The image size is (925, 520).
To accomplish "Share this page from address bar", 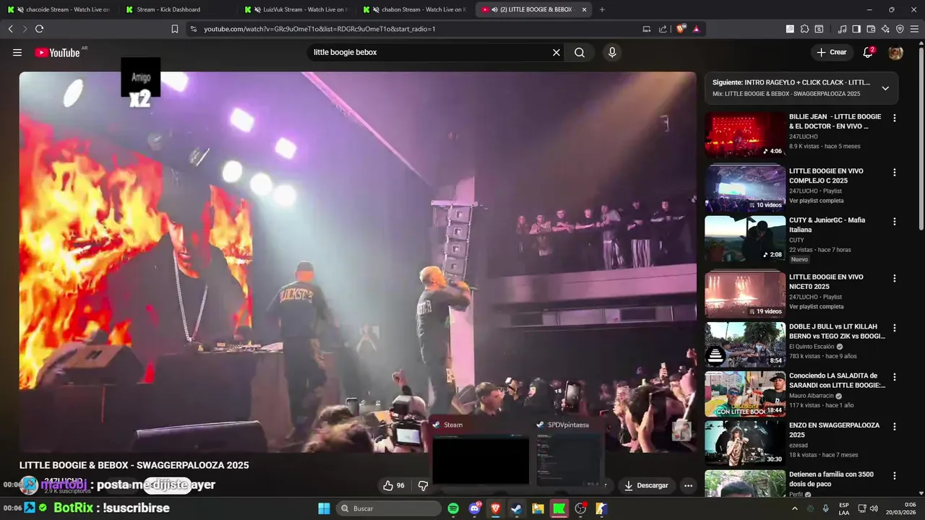I will pyautogui.click(x=663, y=29).
